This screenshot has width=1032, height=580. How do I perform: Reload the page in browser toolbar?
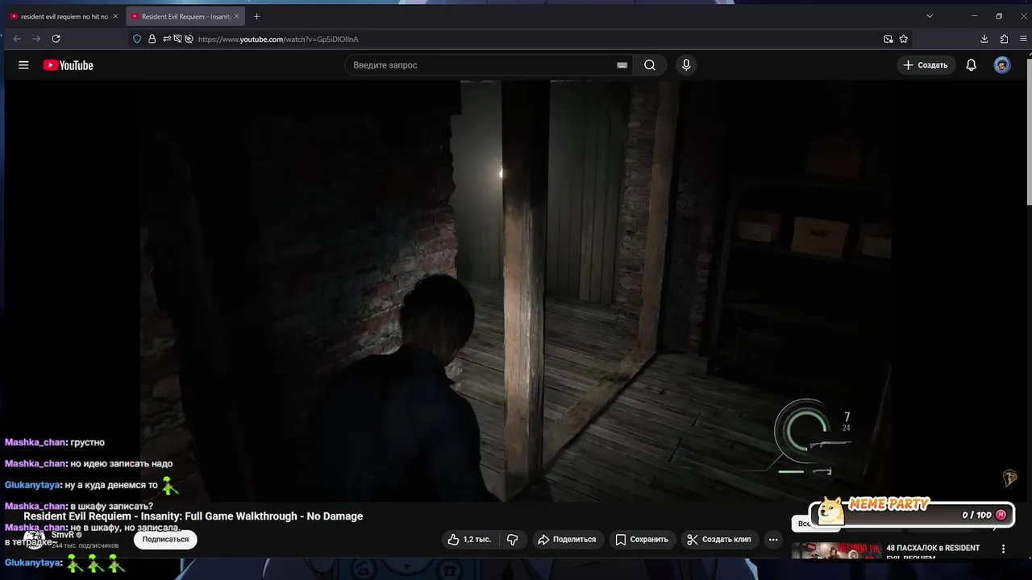point(56,39)
